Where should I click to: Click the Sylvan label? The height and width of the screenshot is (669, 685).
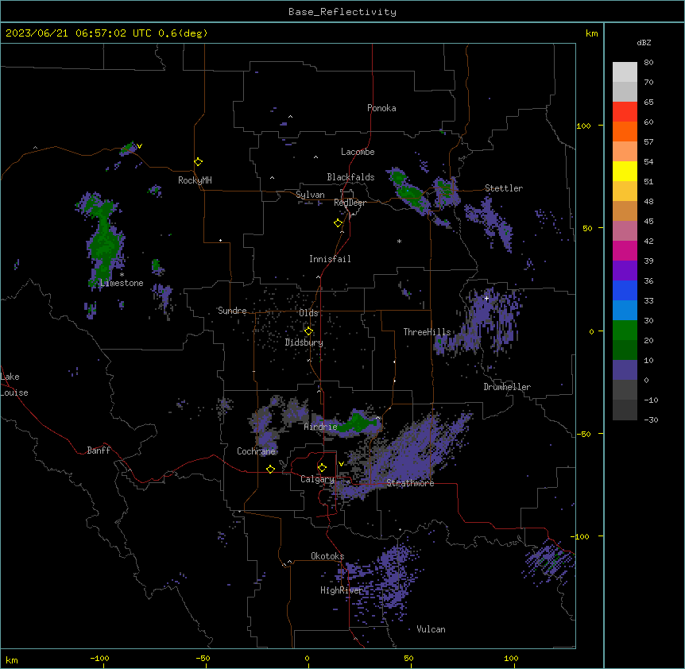[x=310, y=195]
